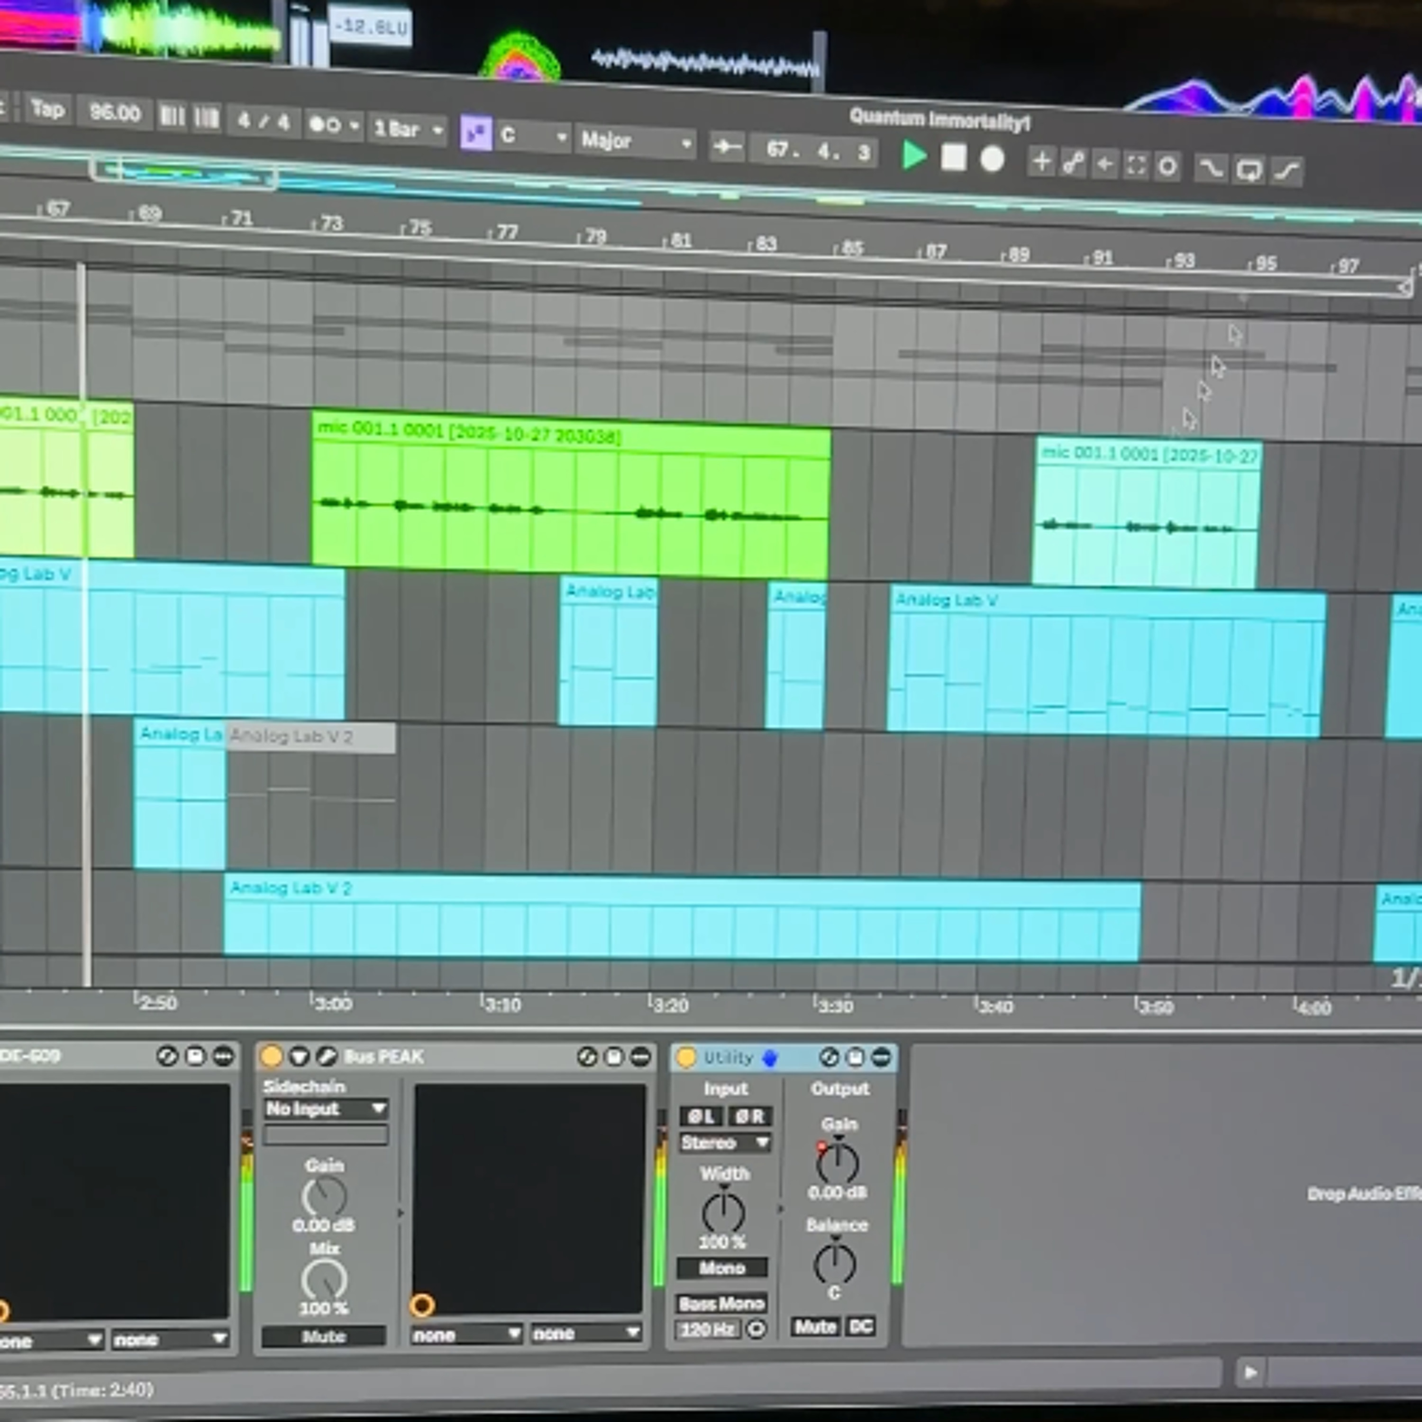The image size is (1422, 1422).
Task: Arm the Arrangement Record button
Action: [992, 160]
